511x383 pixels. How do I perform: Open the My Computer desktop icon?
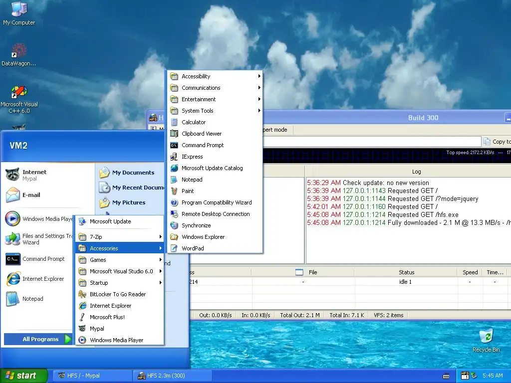(19, 13)
